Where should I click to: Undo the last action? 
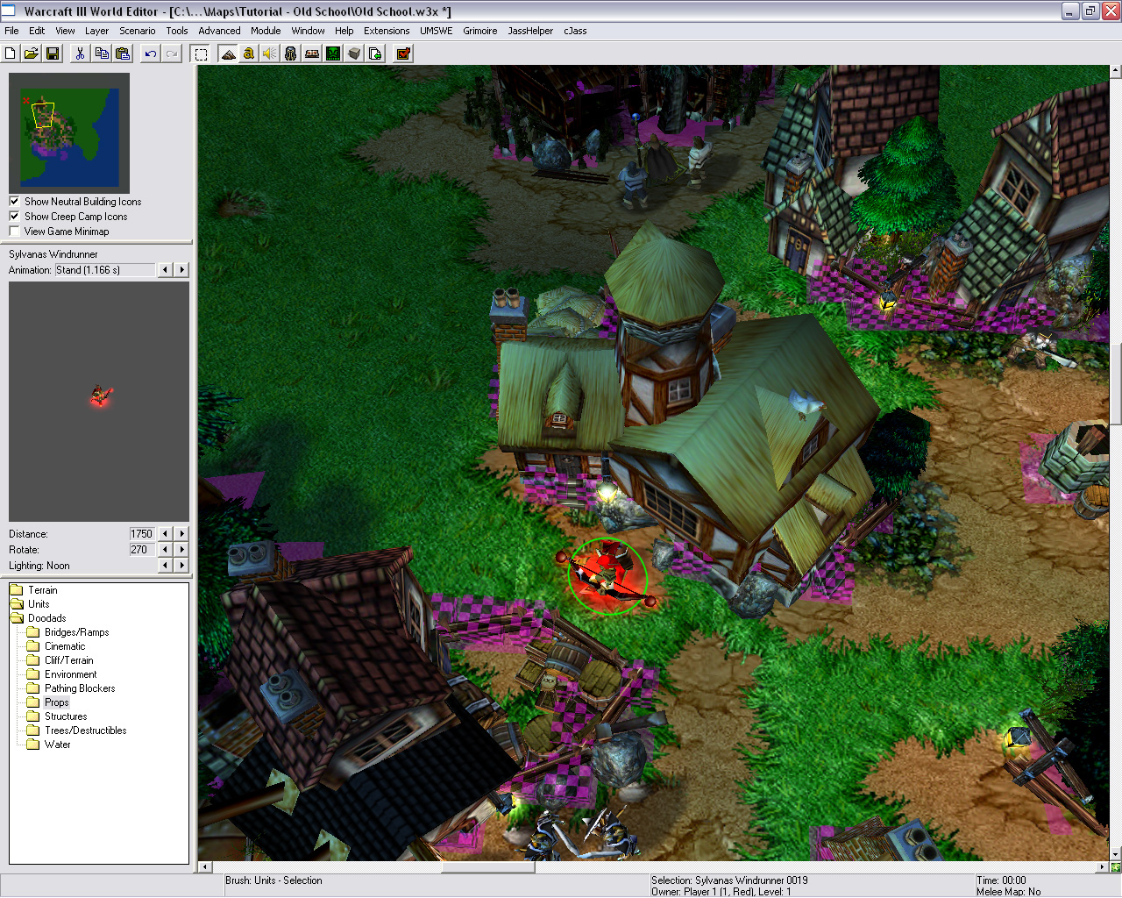tap(151, 53)
